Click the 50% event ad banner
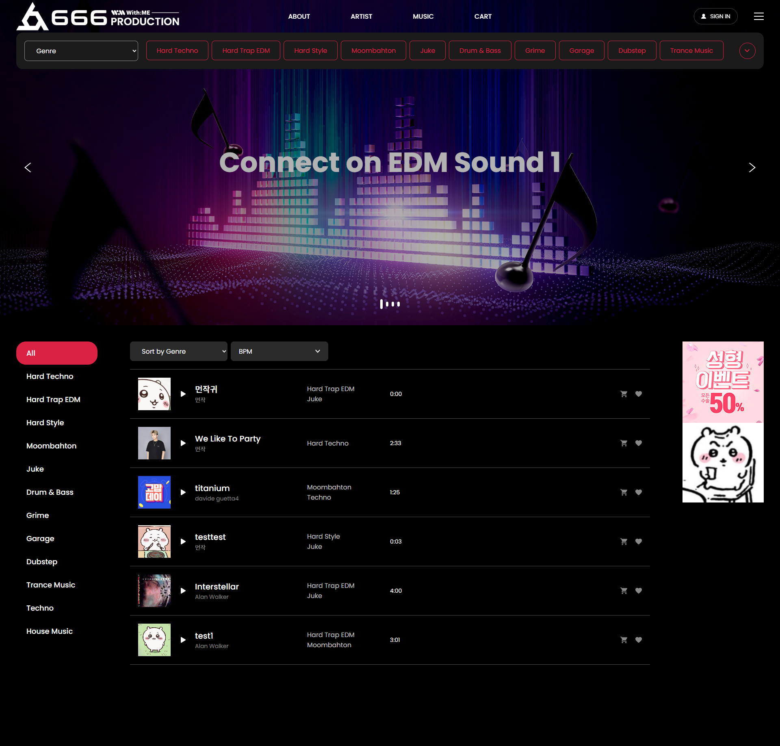This screenshot has width=780, height=746. click(723, 382)
